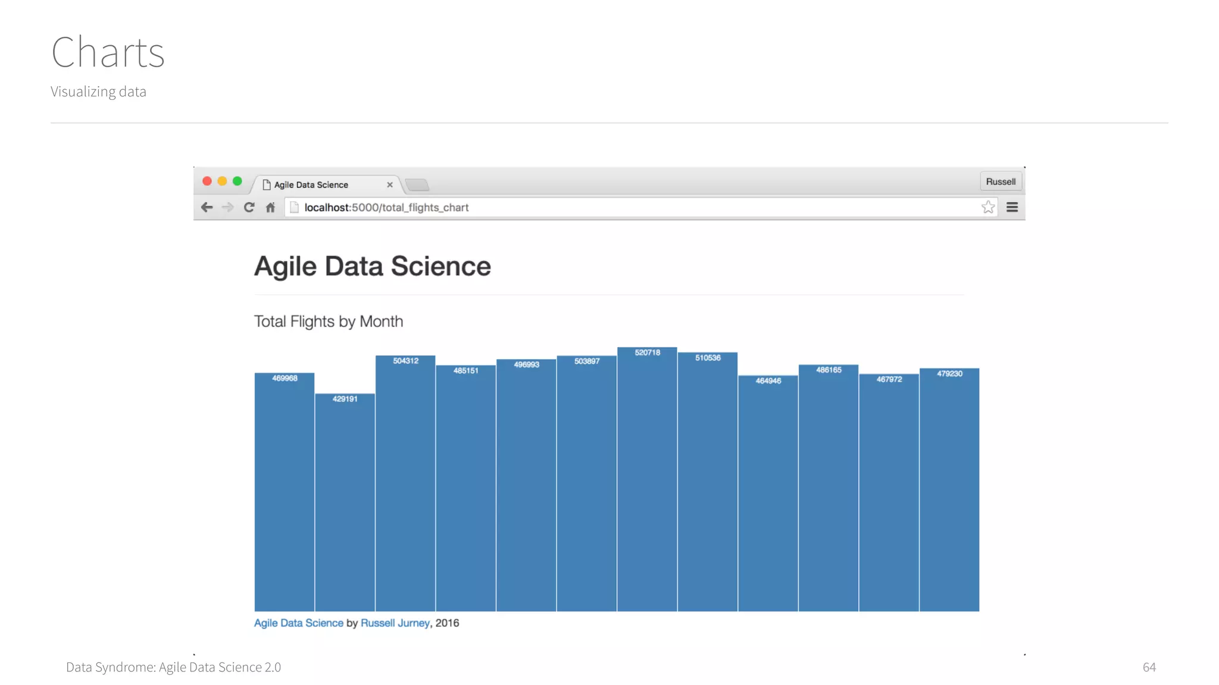Select the tallest bar labeled 520718

click(x=647, y=479)
